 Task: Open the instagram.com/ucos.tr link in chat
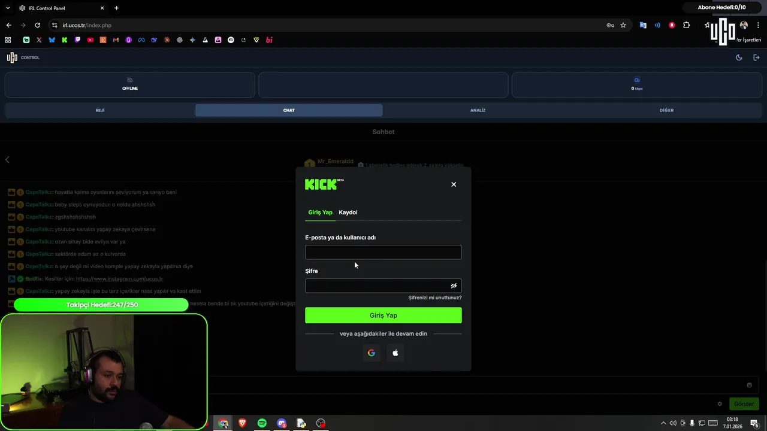(x=119, y=279)
